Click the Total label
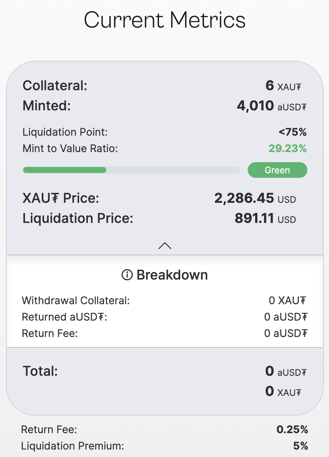Screen dimensions: 329x457 tap(40, 371)
